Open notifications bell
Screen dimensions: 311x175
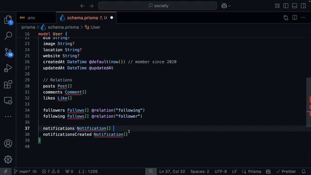(303, 172)
